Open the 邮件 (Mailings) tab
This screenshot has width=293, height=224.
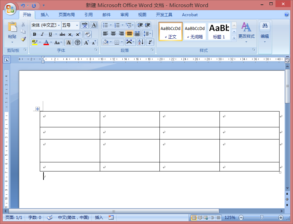pyautogui.click(x=107, y=15)
